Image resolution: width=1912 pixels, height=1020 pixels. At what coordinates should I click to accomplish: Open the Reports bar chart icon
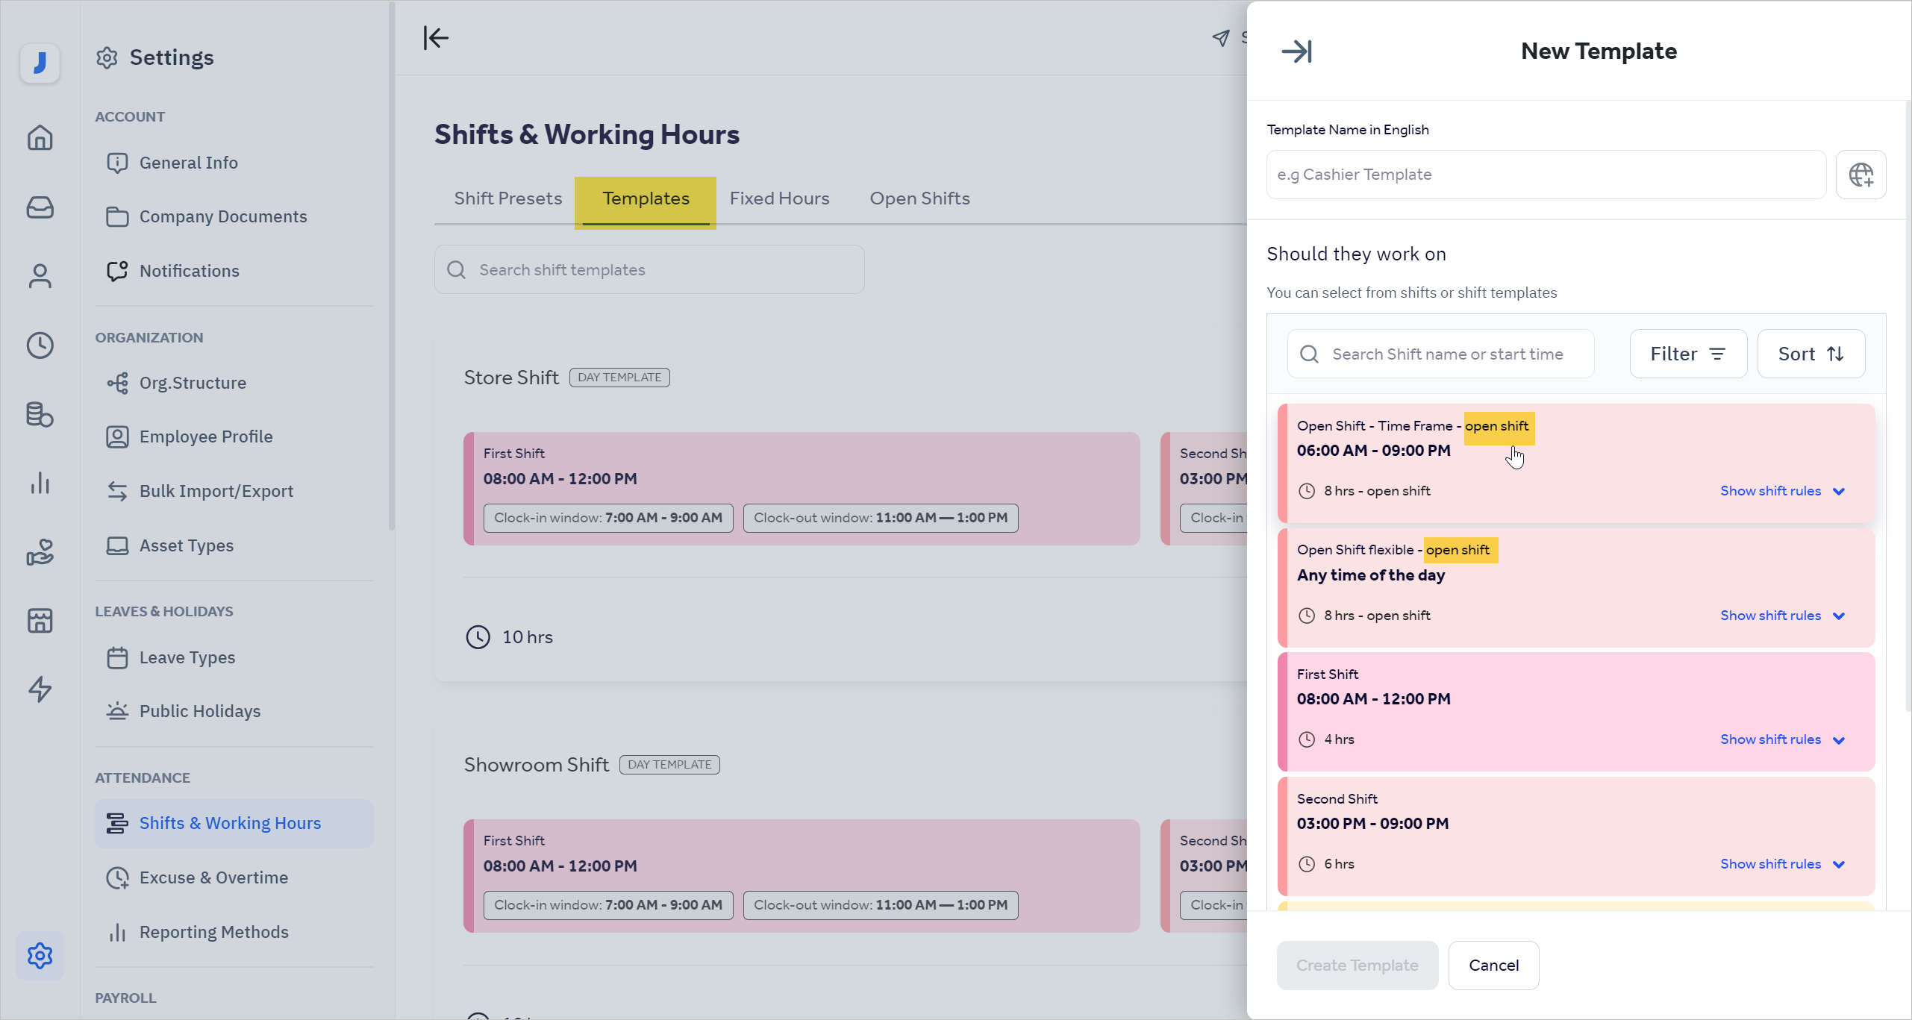40,484
